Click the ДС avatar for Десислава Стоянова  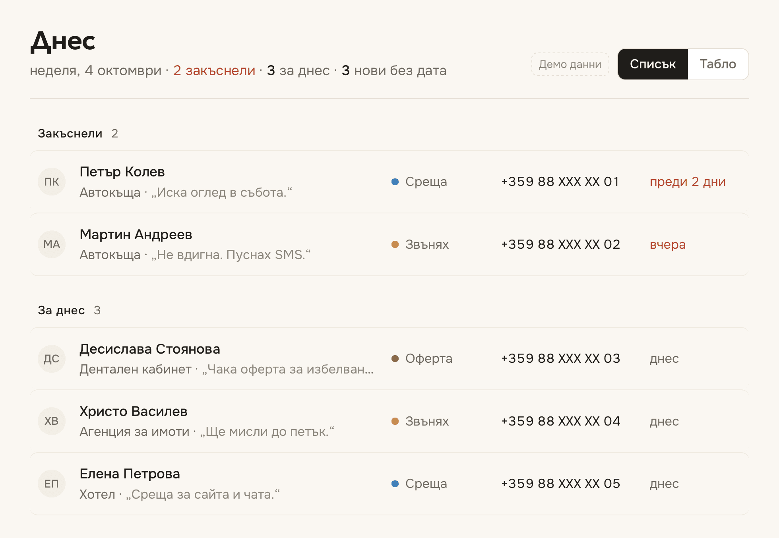(52, 358)
